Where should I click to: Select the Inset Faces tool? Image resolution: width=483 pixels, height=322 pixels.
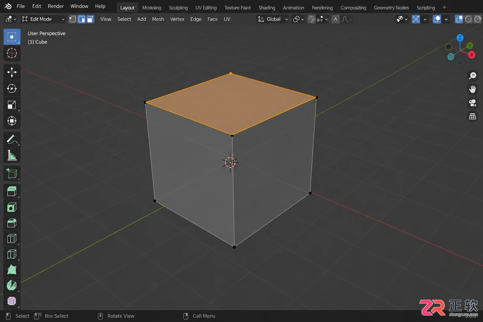(12, 207)
